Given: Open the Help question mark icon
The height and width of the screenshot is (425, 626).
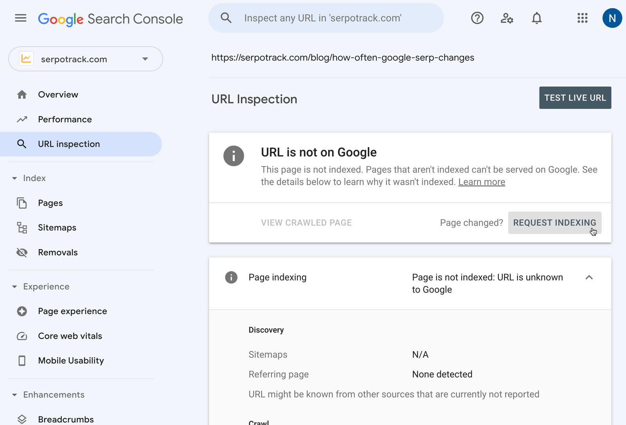Looking at the screenshot, I should (x=477, y=18).
